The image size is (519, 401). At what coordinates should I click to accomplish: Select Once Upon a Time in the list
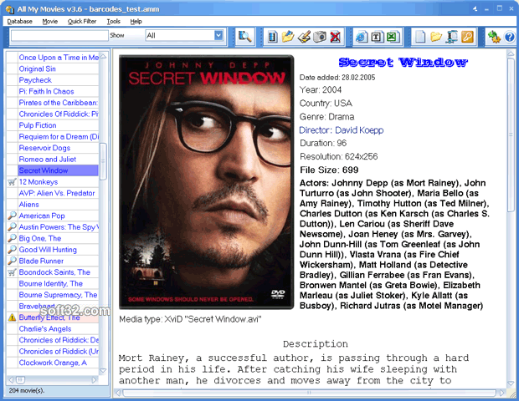[59, 58]
